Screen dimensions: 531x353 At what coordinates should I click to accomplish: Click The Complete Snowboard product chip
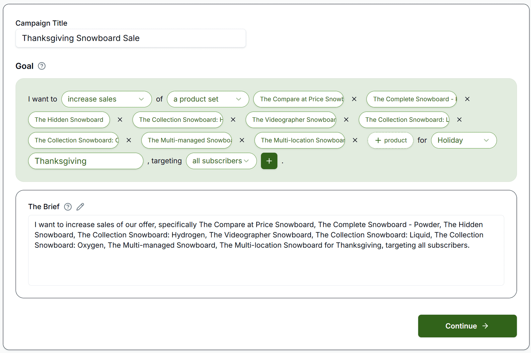412,99
